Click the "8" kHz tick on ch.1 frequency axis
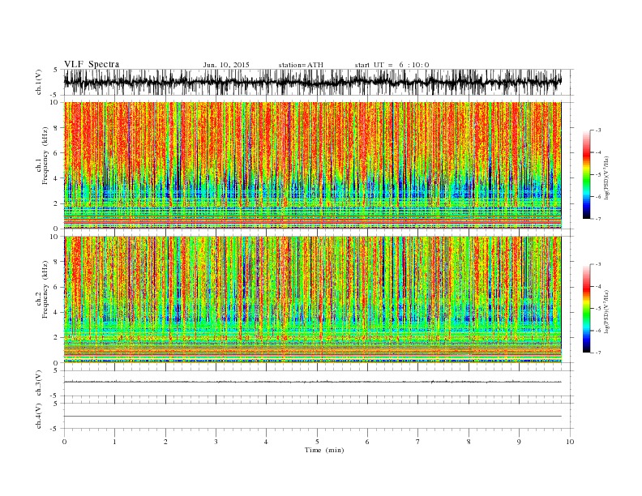 pyautogui.click(x=57, y=128)
